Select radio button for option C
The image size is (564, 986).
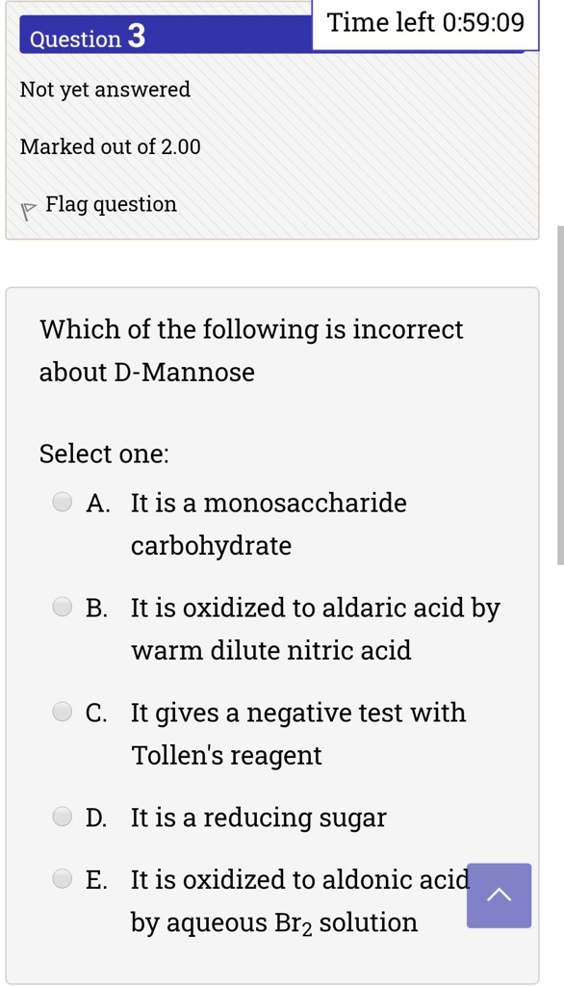(x=63, y=712)
